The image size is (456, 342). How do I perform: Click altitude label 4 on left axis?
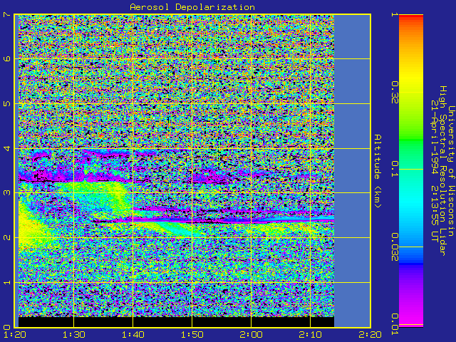click(x=6, y=148)
